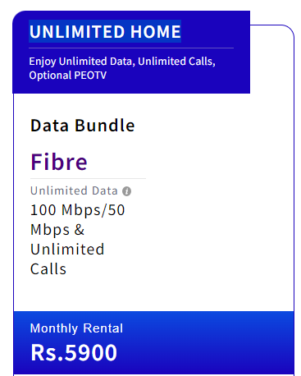Click the Unlimited Calls phrase in the header

click(x=176, y=62)
